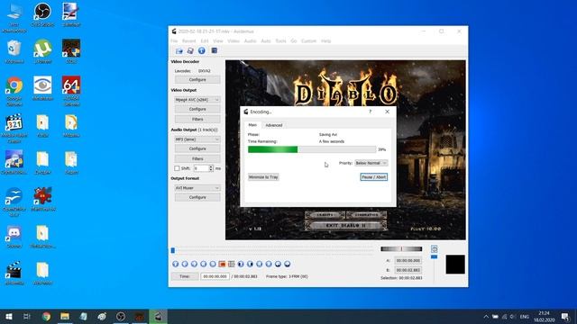577x324 pixels.
Task: Open the Information toolbar icon
Action: coord(202,50)
